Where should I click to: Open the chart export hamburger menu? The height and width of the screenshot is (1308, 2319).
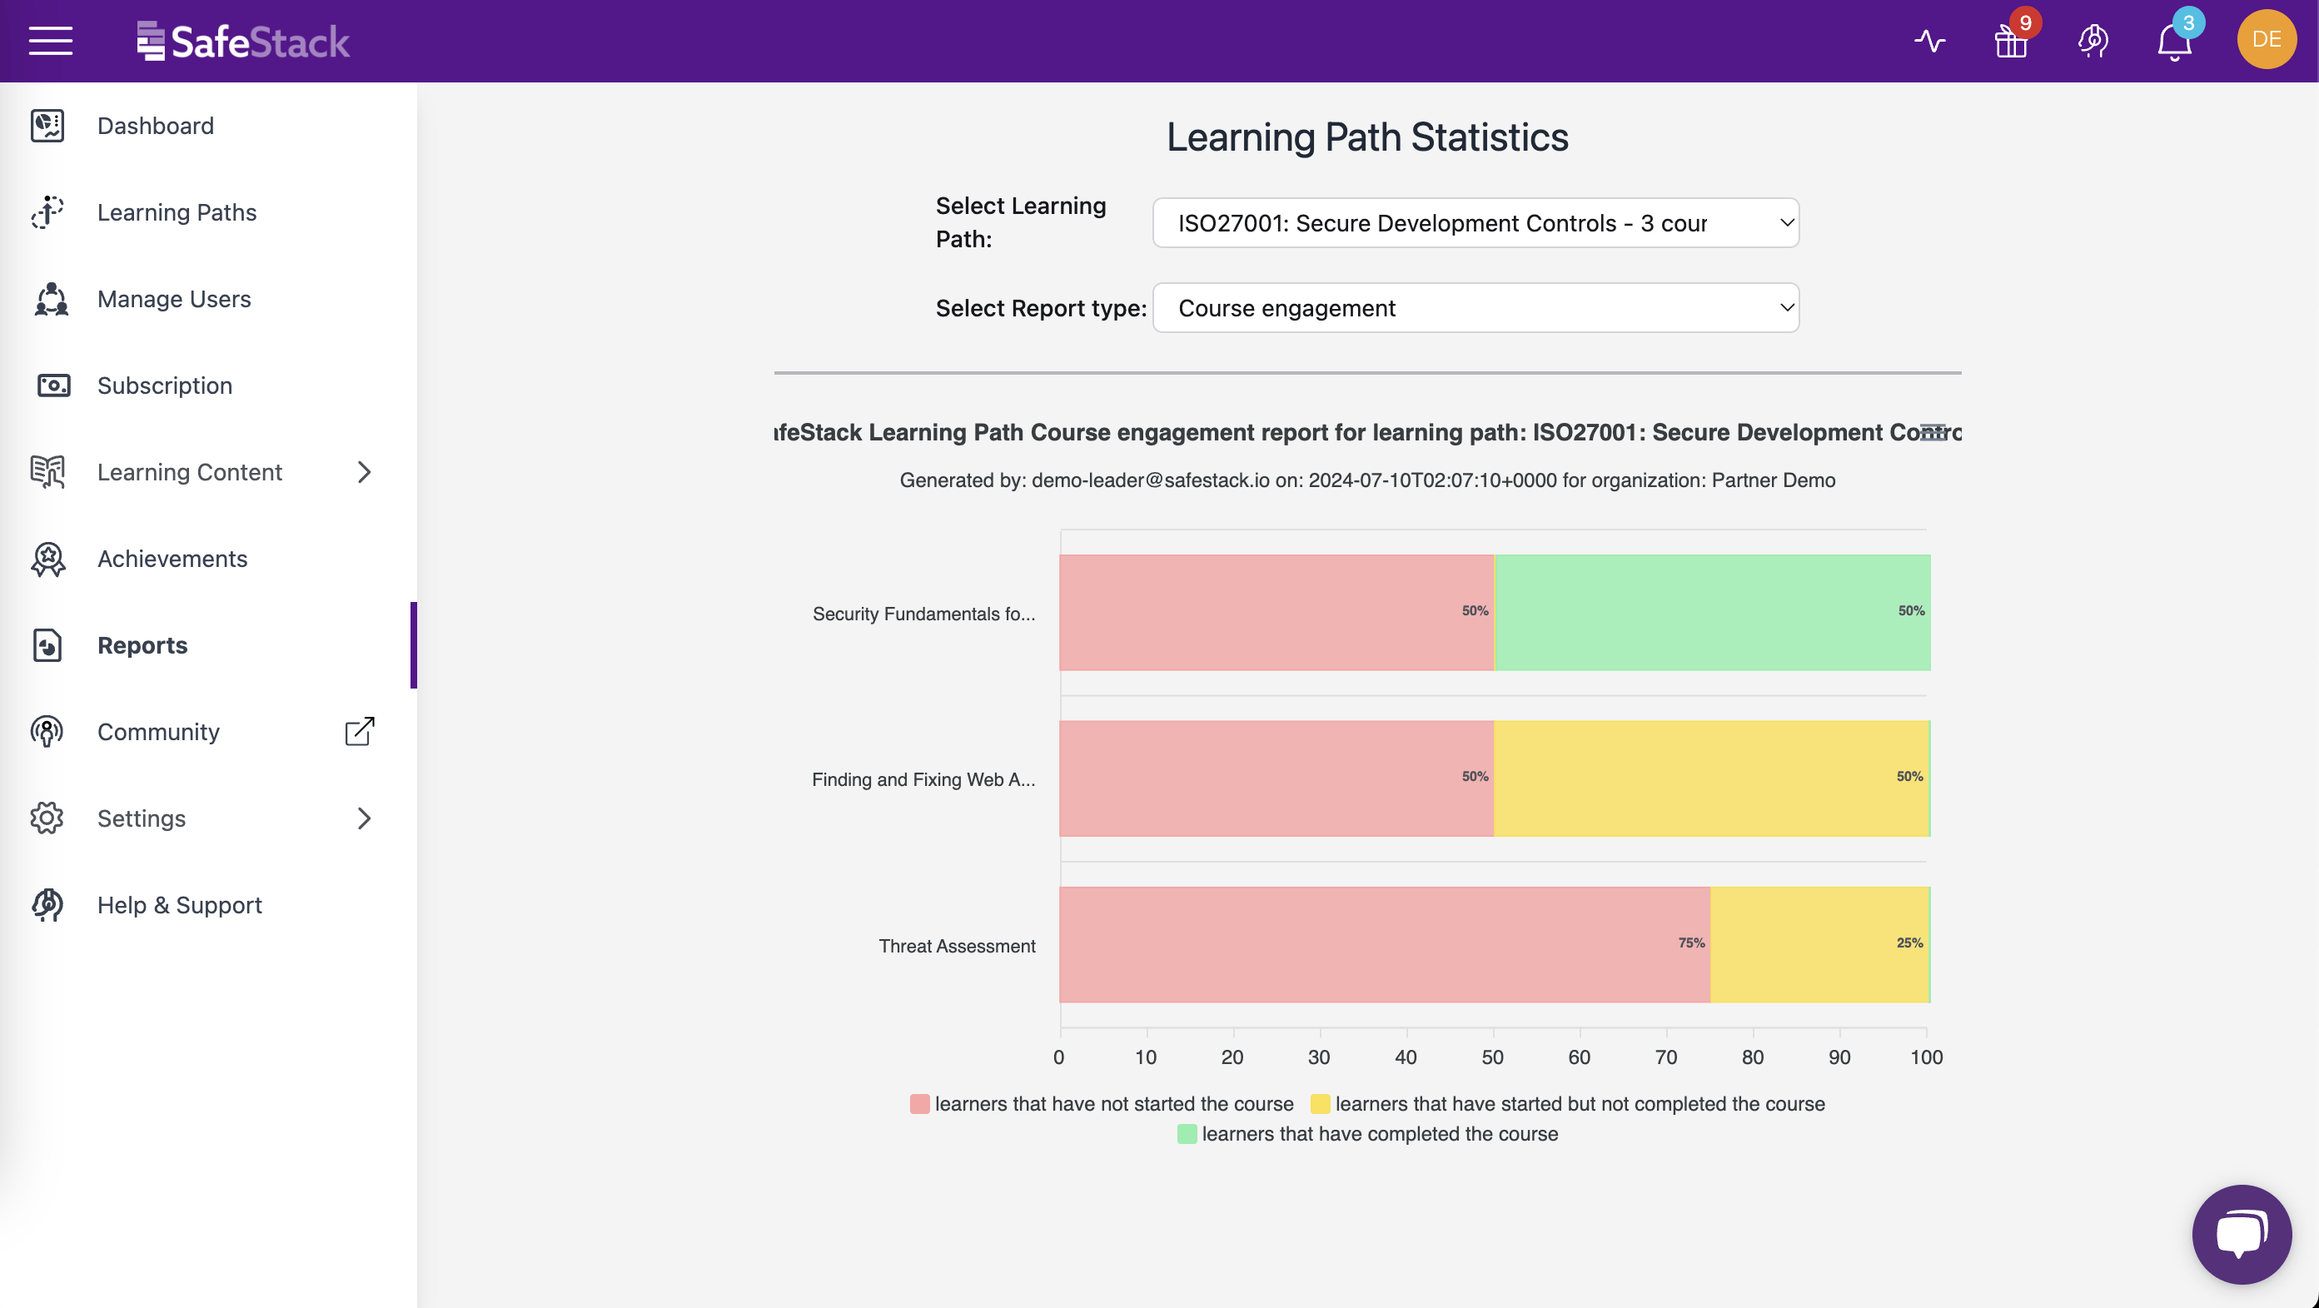coord(1933,432)
